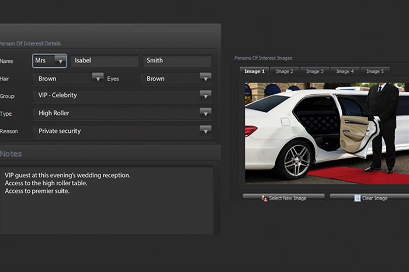
Task: Switch to the Image 5 tab
Action: (x=375, y=71)
